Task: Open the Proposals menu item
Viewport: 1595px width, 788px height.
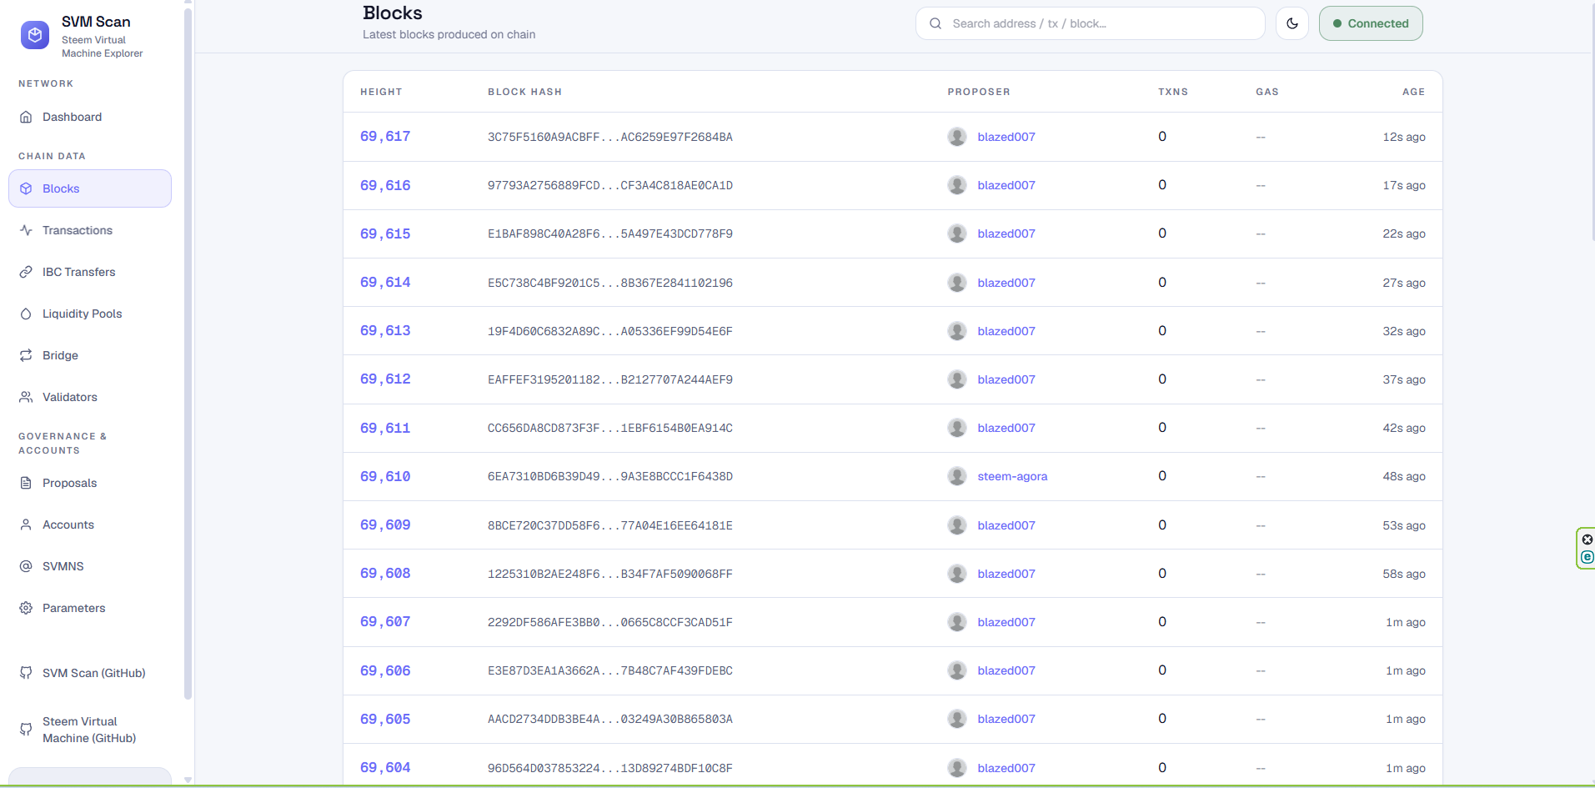Action: point(90,483)
